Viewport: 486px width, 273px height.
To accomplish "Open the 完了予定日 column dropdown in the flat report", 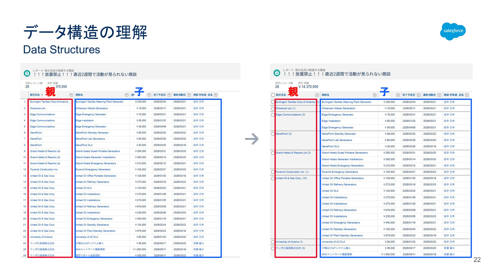I will click(169, 95).
